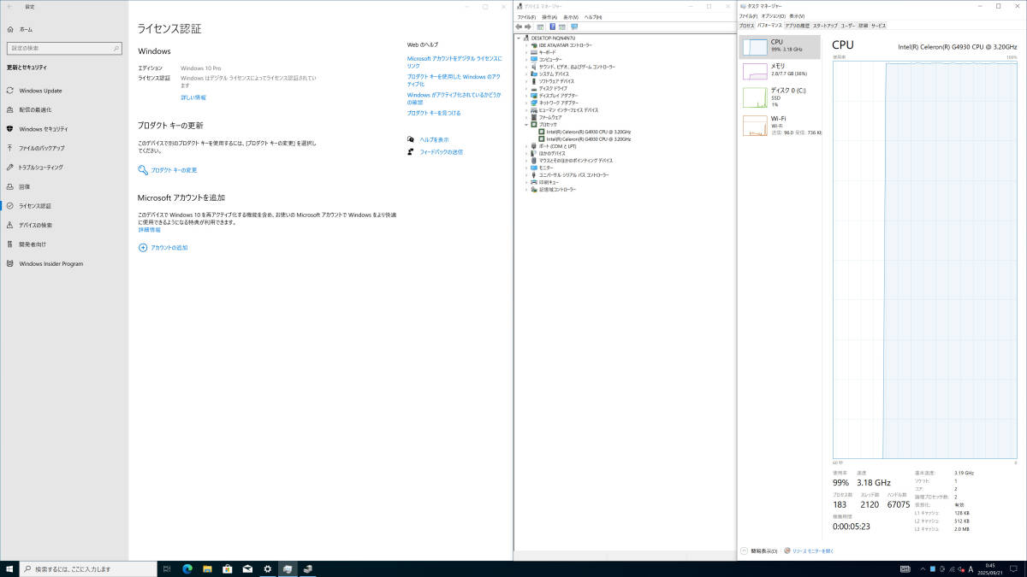Open the 操作(A) menu in Device Manager
Image resolution: width=1027 pixels, height=577 pixels.
click(x=549, y=16)
